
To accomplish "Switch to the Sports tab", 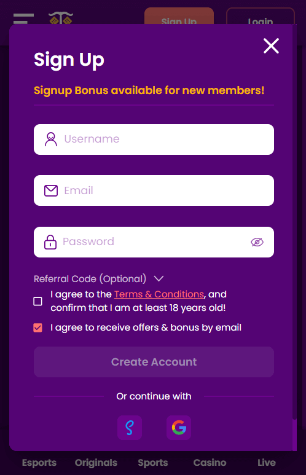I will 153,463.
